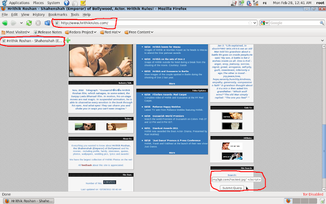Open the Trash icon in the bottom panel
326x204 pixels.
coord(322,201)
